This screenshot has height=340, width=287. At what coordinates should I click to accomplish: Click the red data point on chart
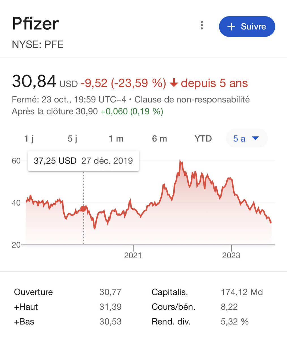point(83,209)
